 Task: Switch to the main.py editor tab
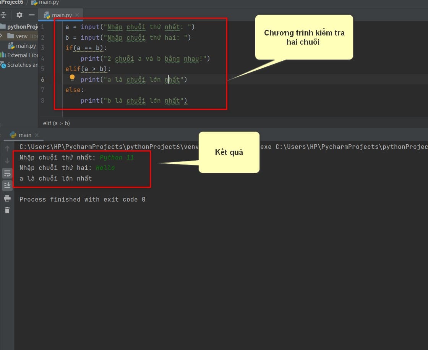click(x=61, y=15)
